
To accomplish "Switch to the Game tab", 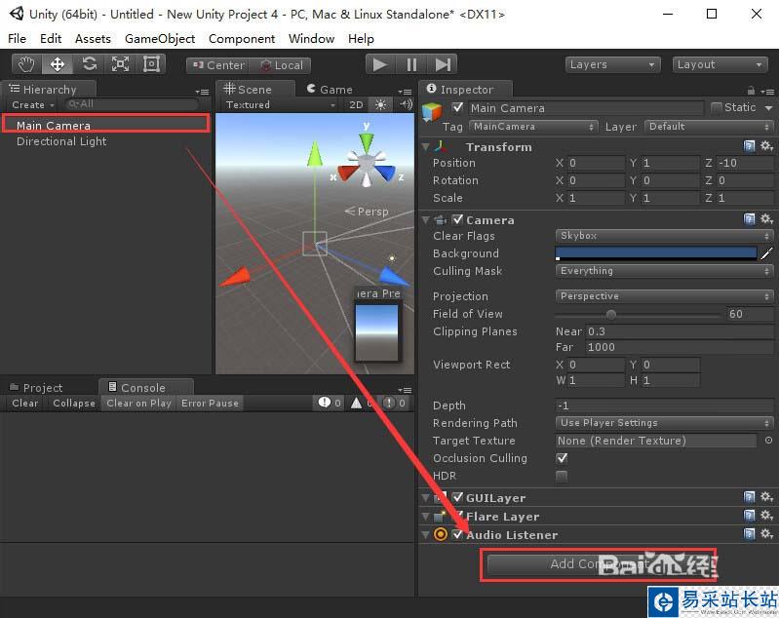I will [330, 90].
